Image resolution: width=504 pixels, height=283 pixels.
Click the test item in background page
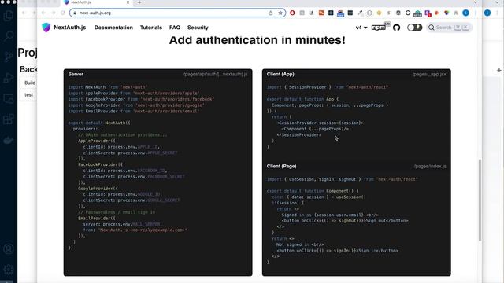coord(29,95)
